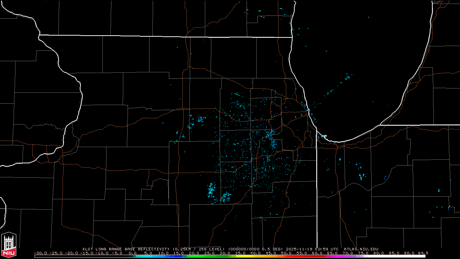Click the green radar echo in northwest Indiana

(x=360, y=178)
